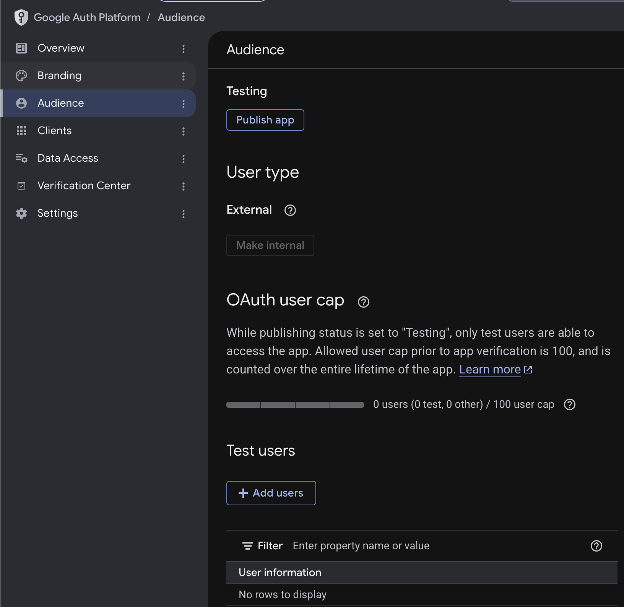Click the external link icon after Learn more
This screenshot has width=624, height=607.
528,370
